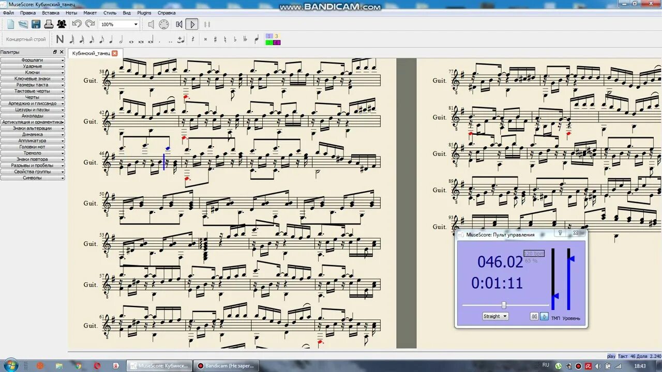The height and width of the screenshot is (372, 662).
Task: Select voice 2 green button
Action: click(269, 42)
